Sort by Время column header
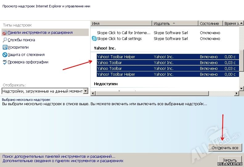This screenshot has height=167, width=244. [231, 23]
